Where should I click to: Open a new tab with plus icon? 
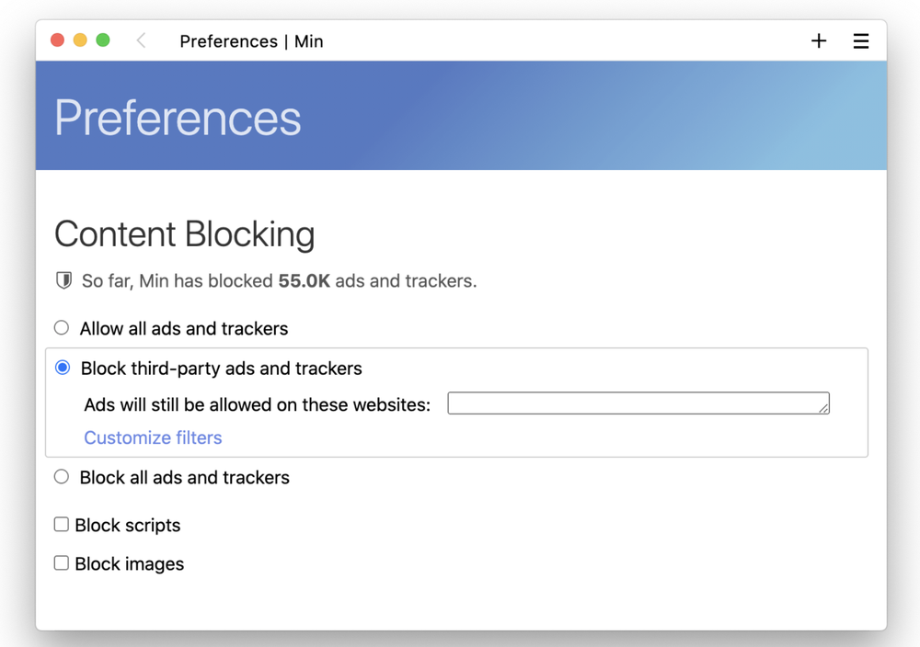tap(819, 40)
